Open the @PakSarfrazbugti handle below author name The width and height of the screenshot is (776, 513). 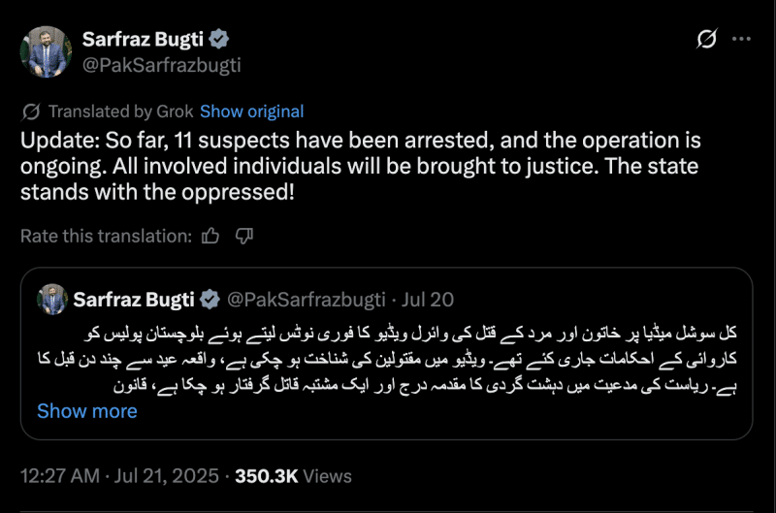161,65
